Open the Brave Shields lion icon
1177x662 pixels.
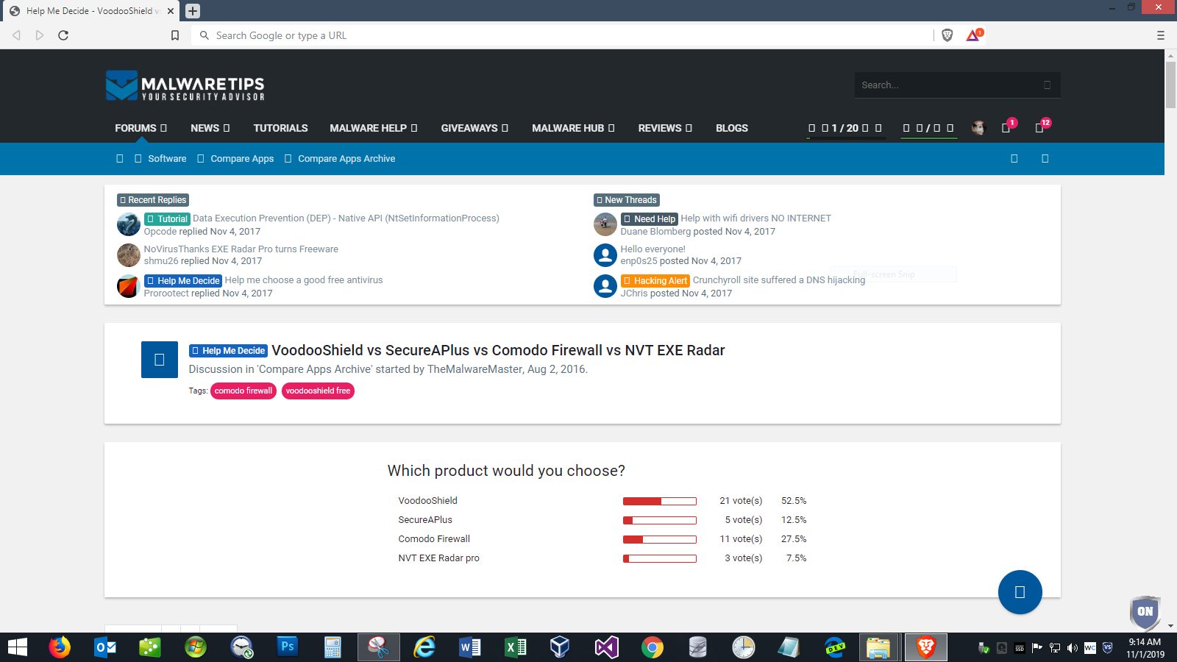(x=947, y=35)
